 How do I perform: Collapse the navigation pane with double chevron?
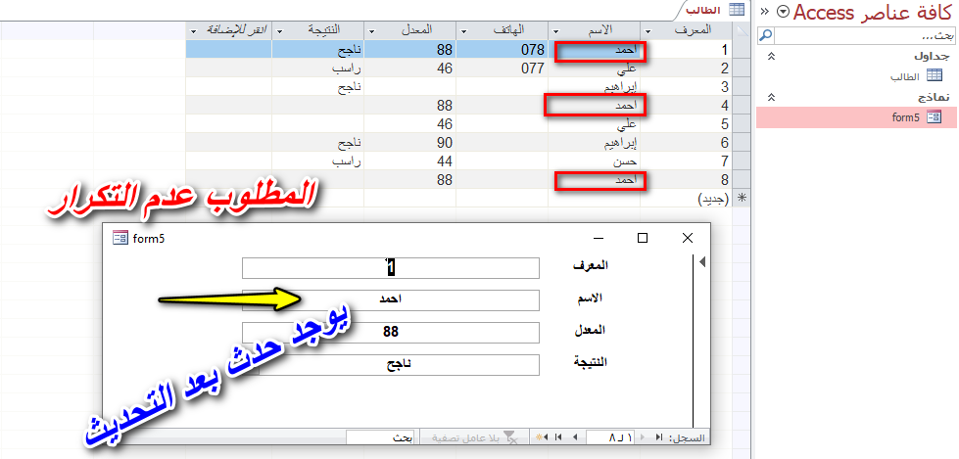click(764, 12)
